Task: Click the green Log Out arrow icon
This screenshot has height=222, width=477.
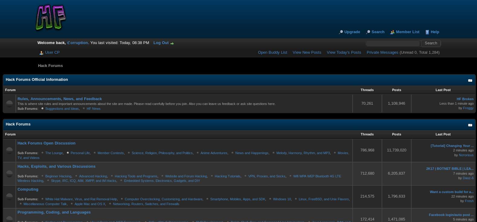Action: click(172, 43)
